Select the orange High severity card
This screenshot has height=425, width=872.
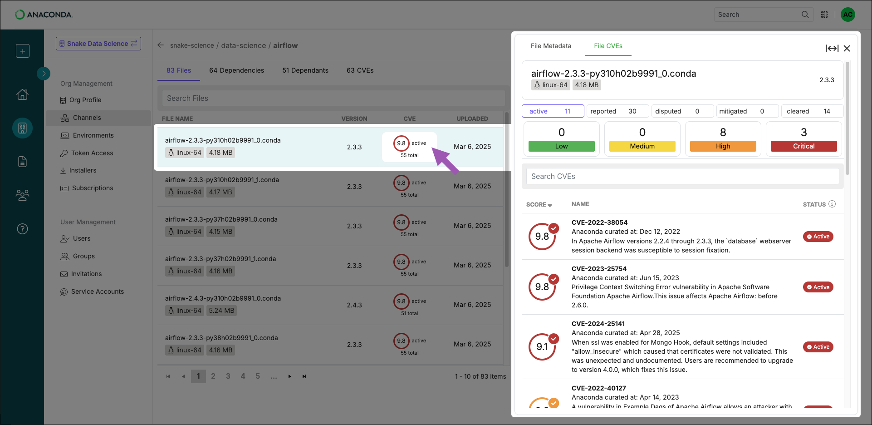(723, 139)
